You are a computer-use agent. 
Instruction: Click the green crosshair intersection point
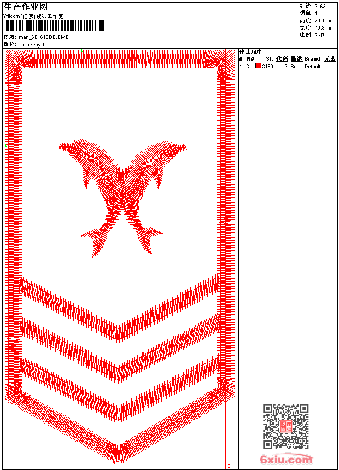[78, 148]
